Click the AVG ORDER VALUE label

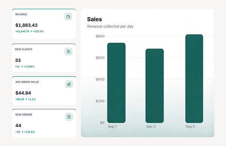27,82
